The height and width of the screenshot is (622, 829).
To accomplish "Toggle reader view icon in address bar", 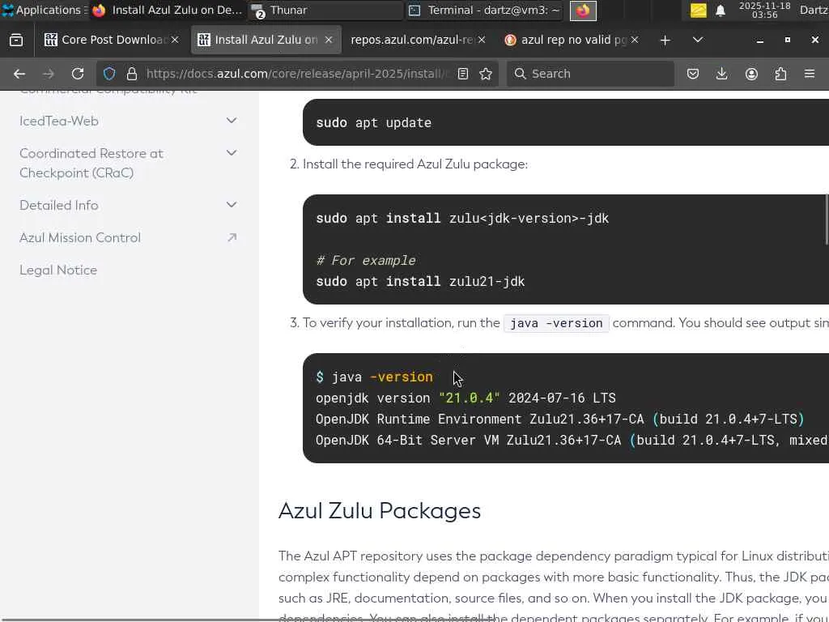I will pyautogui.click(x=463, y=74).
